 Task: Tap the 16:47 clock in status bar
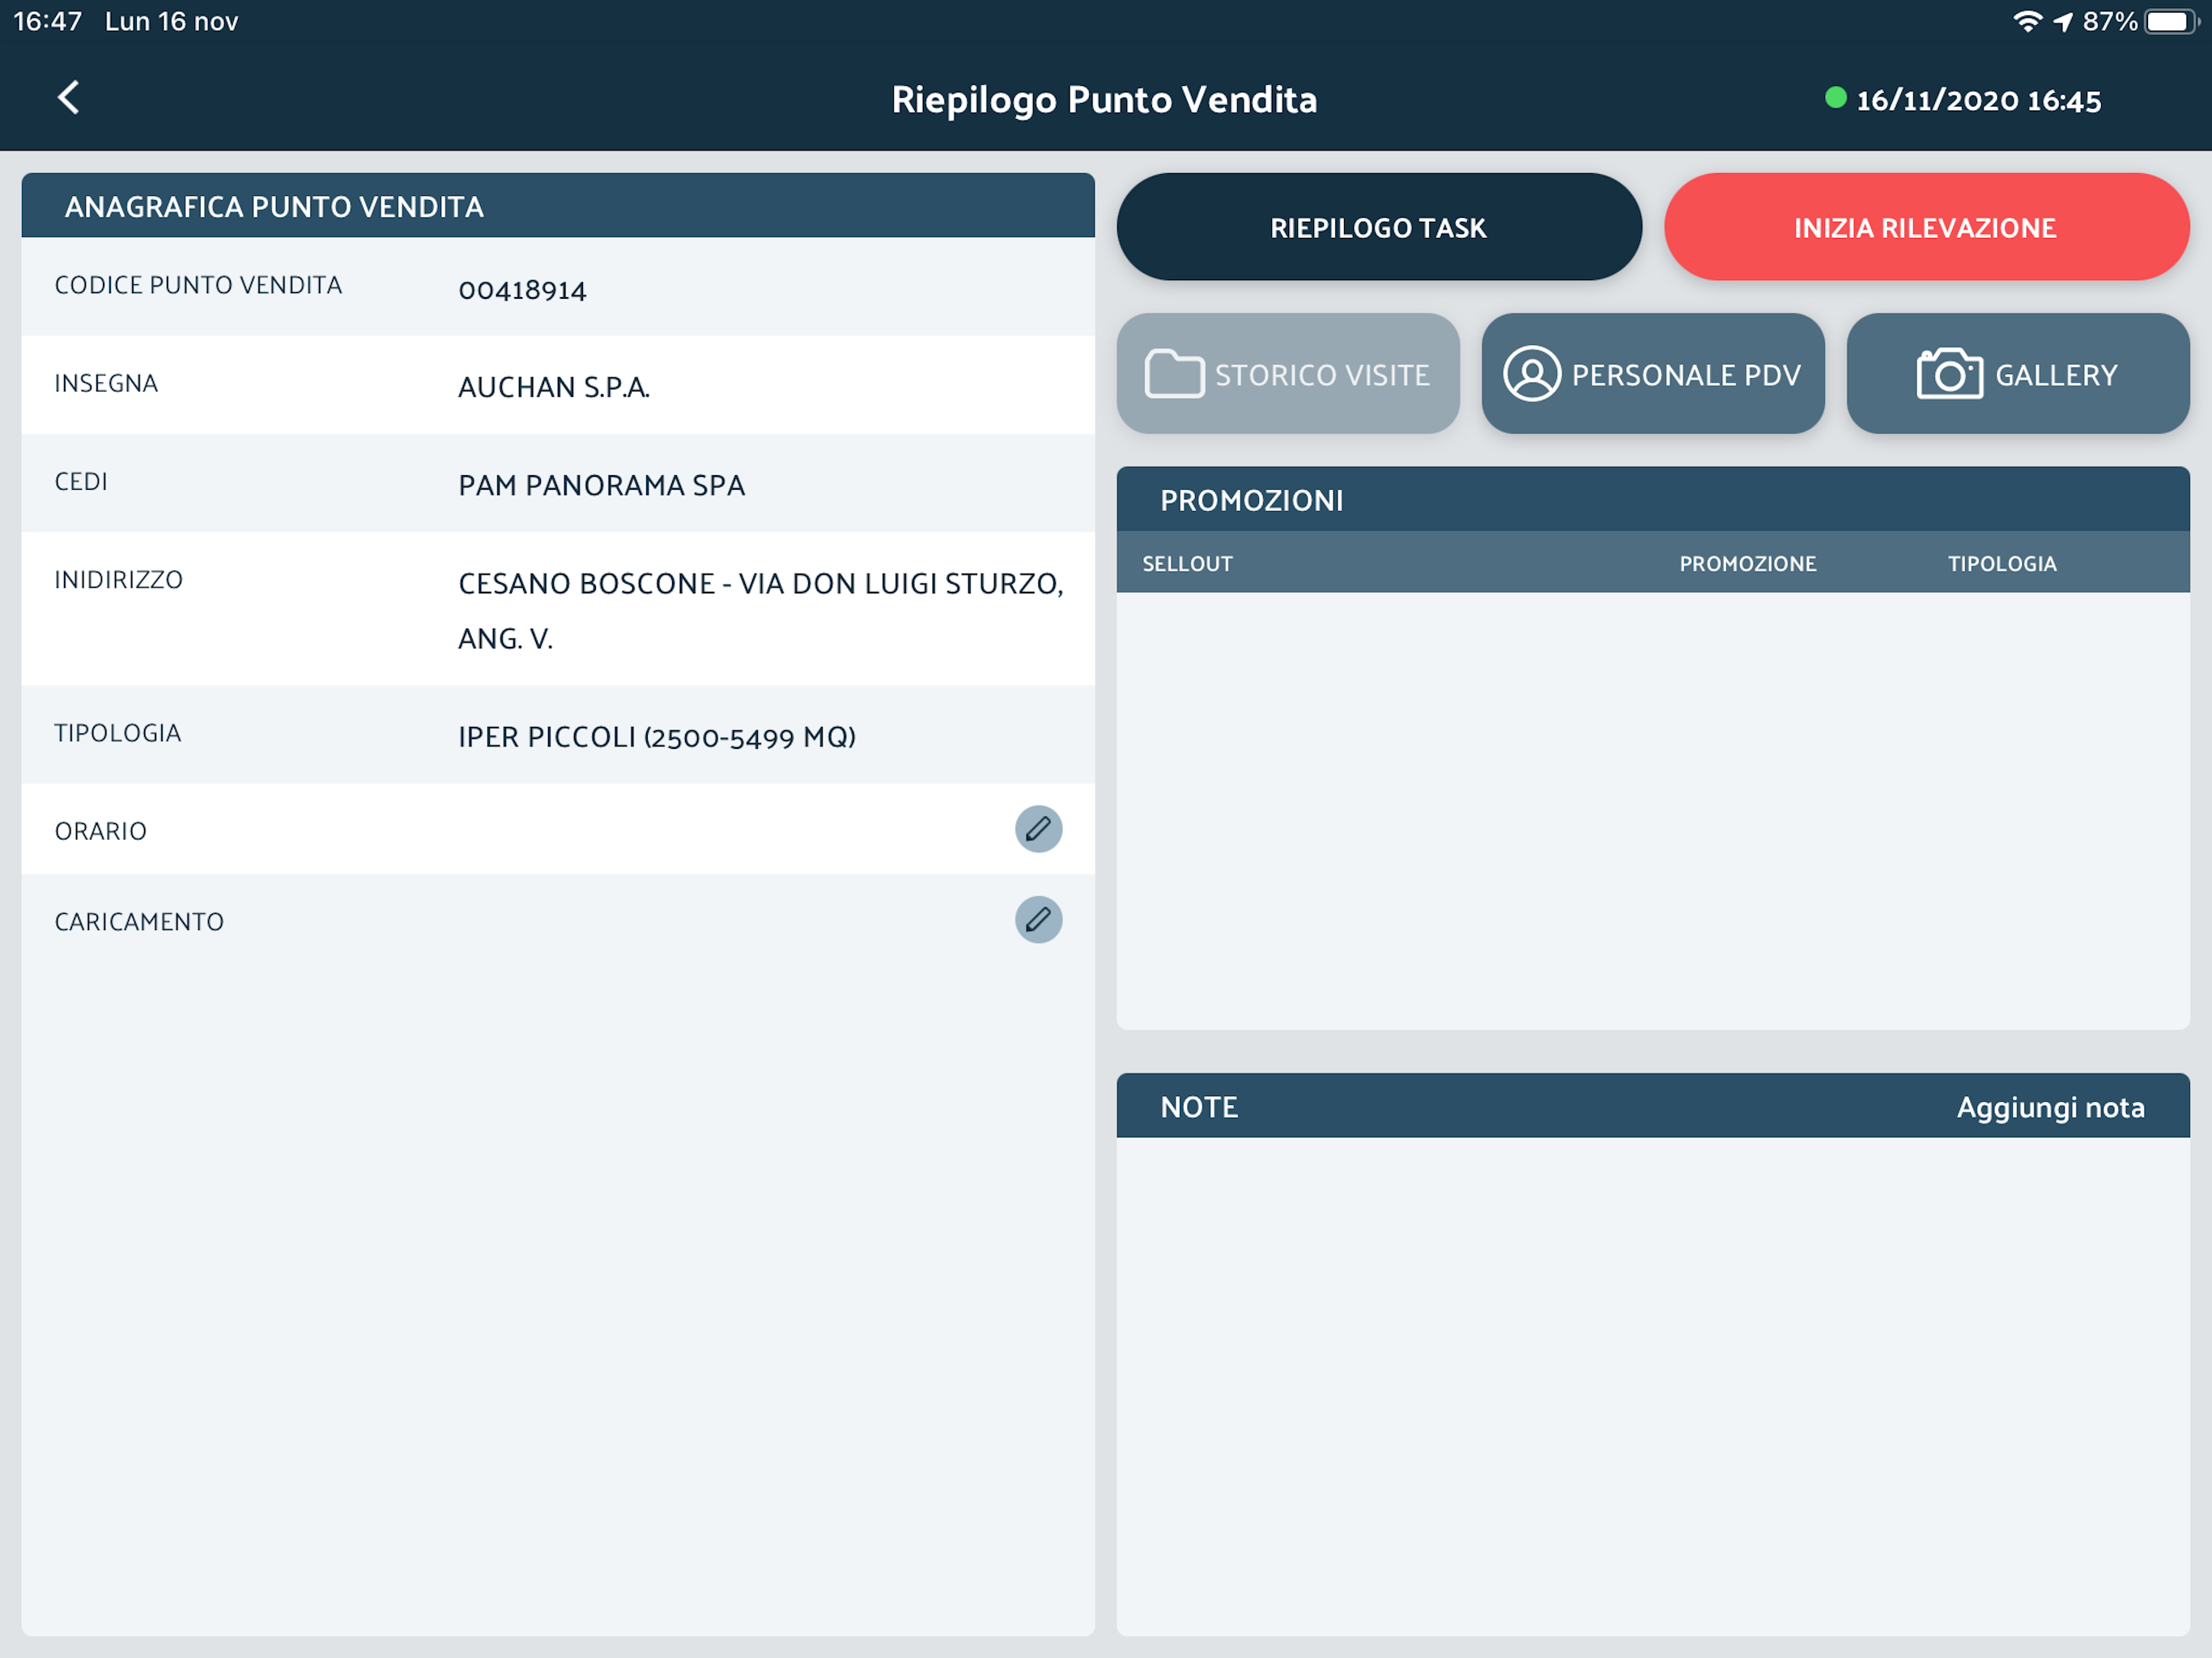pos(47,21)
